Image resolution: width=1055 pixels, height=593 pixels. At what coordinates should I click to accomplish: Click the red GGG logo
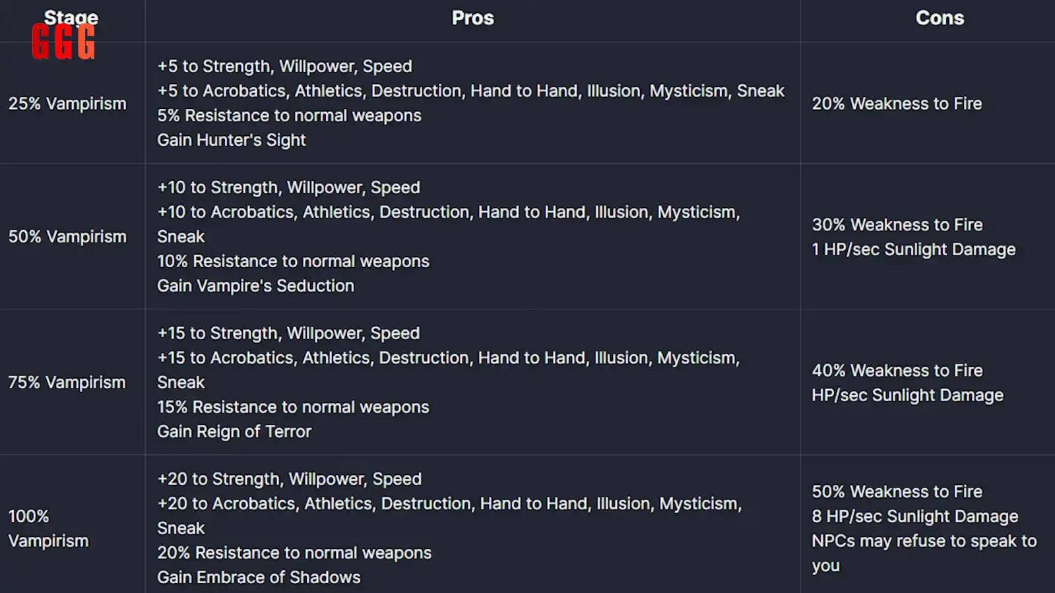[x=63, y=42]
